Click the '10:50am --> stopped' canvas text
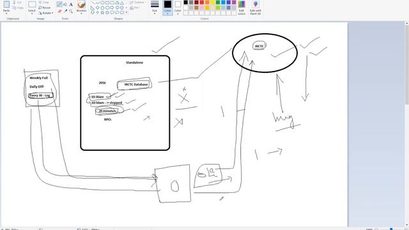 pyautogui.click(x=107, y=103)
